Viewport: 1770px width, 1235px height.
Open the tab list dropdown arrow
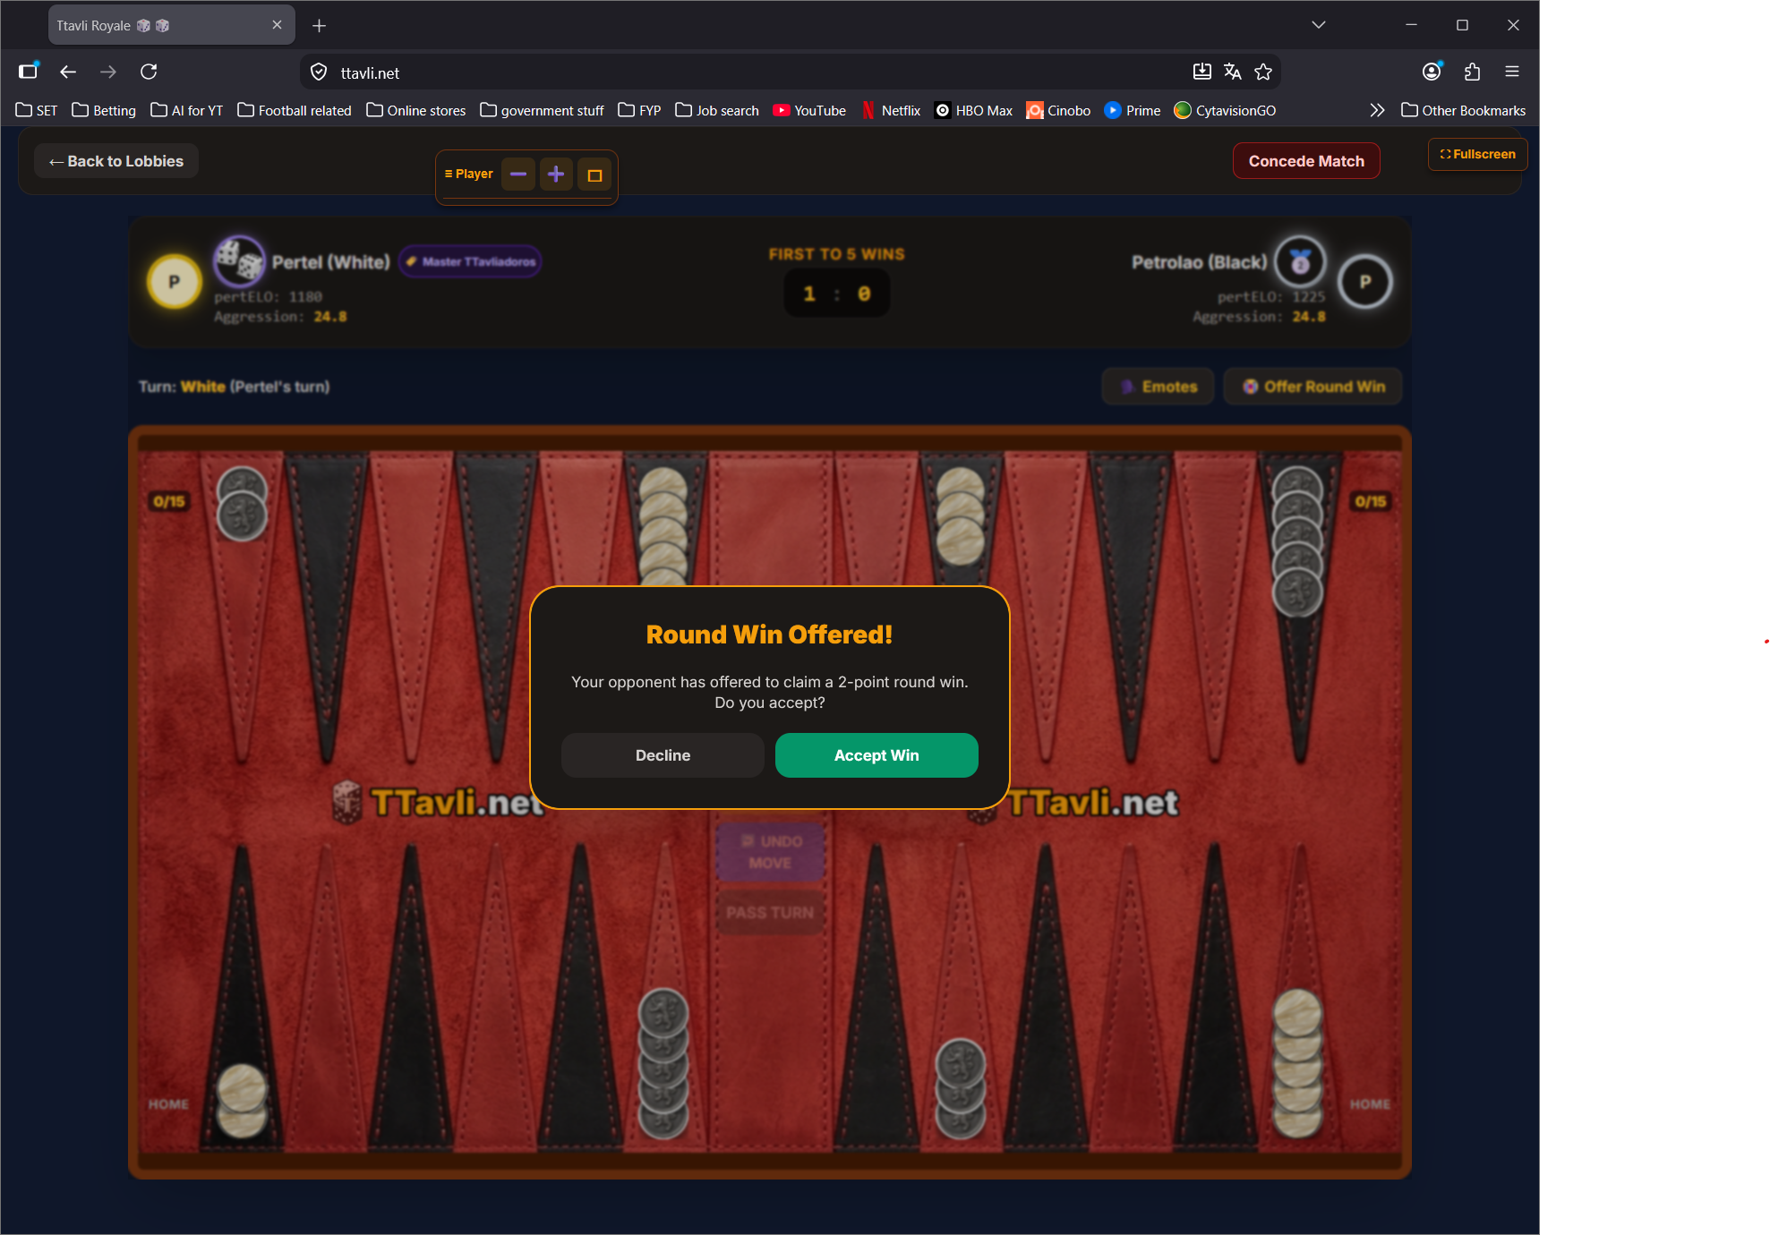(x=1318, y=25)
